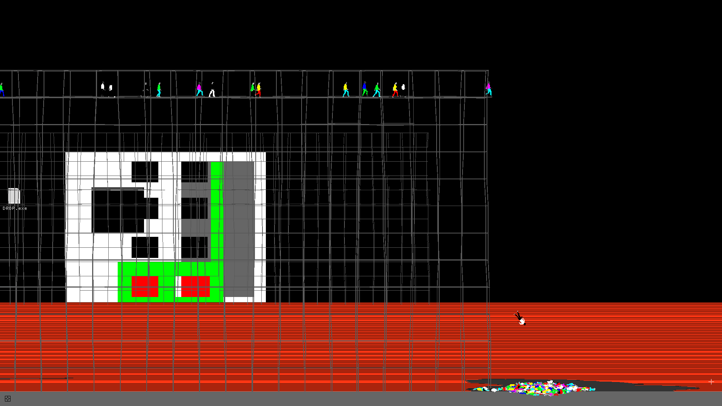
Task: Click the colorful pile of fallen figures
Action: tap(534, 388)
